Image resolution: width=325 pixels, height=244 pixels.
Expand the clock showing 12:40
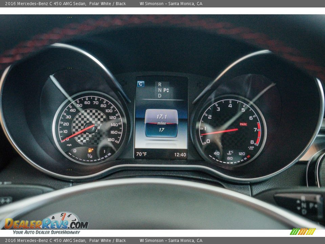180,154
